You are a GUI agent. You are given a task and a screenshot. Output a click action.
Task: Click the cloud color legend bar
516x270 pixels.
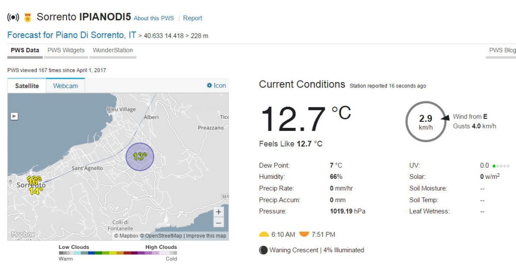pos(118,253)
